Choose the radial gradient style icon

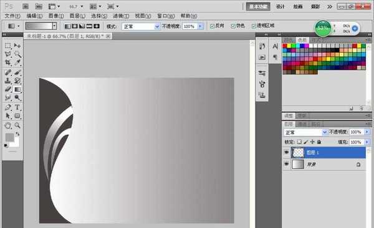point(75,26)
